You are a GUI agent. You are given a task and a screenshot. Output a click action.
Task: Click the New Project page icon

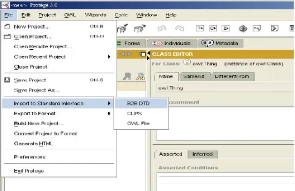click(x=7, y=27)
